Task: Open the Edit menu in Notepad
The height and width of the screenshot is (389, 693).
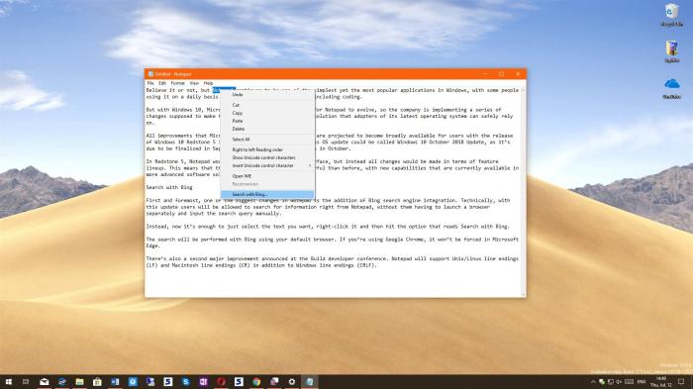Action: (162, 83)
